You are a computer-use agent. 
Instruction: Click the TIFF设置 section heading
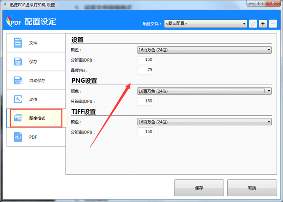click(x=84, y=112)
